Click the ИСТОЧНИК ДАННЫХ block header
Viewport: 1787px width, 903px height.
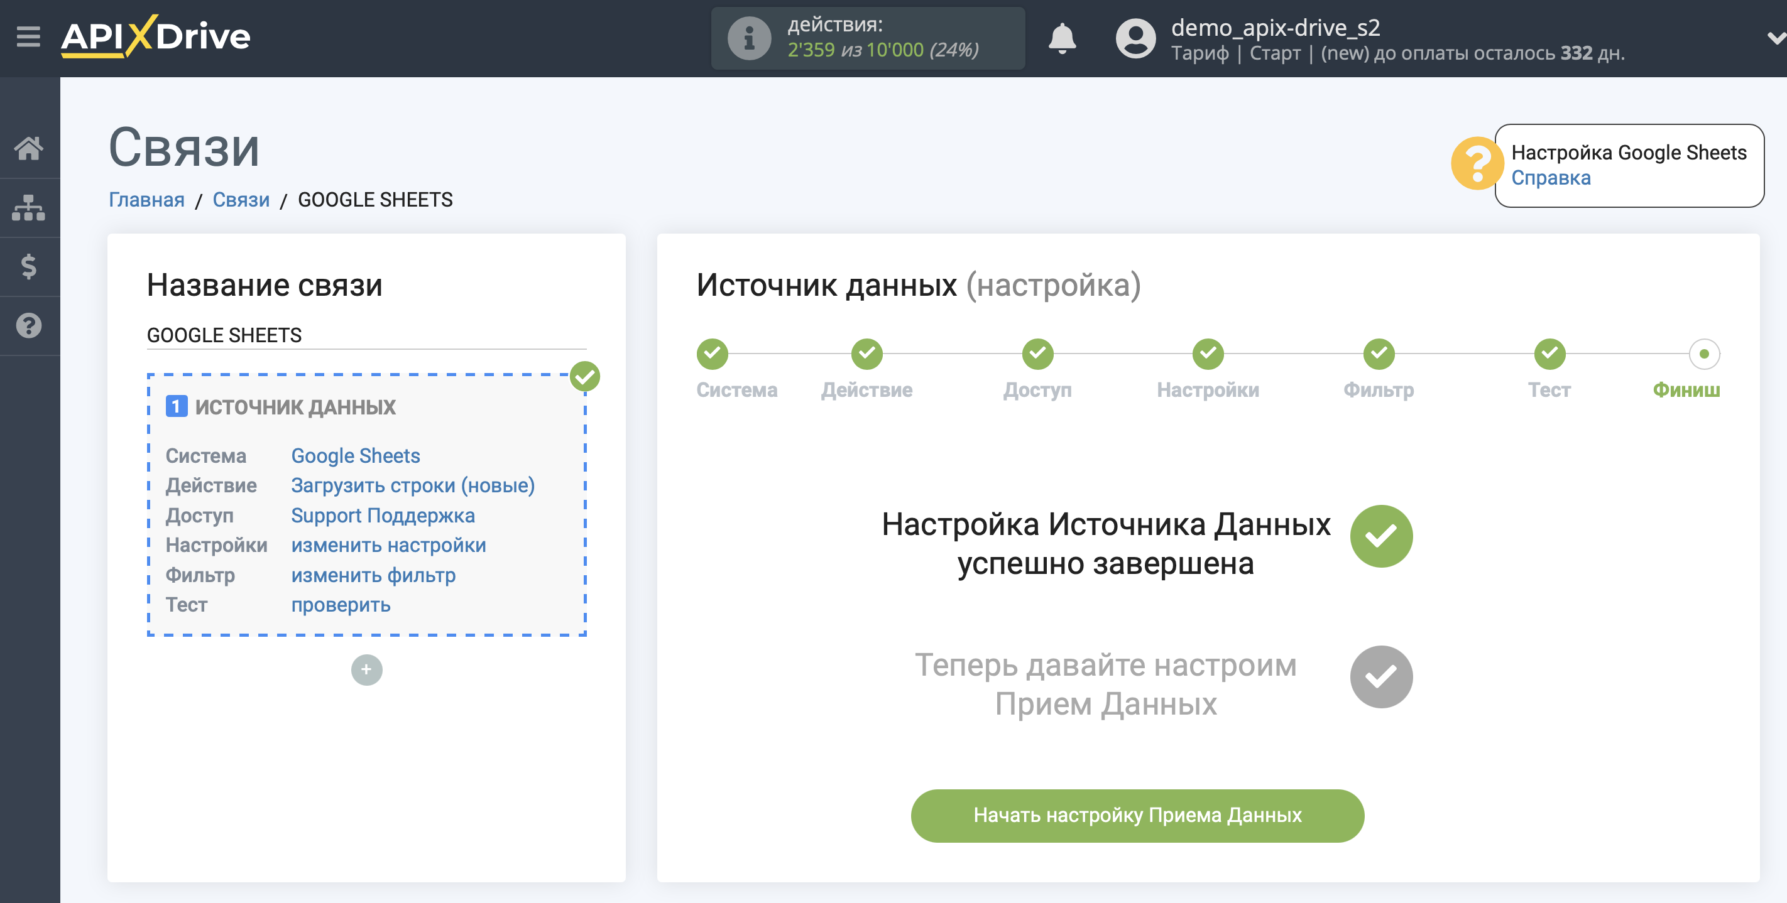coord(295,406)
